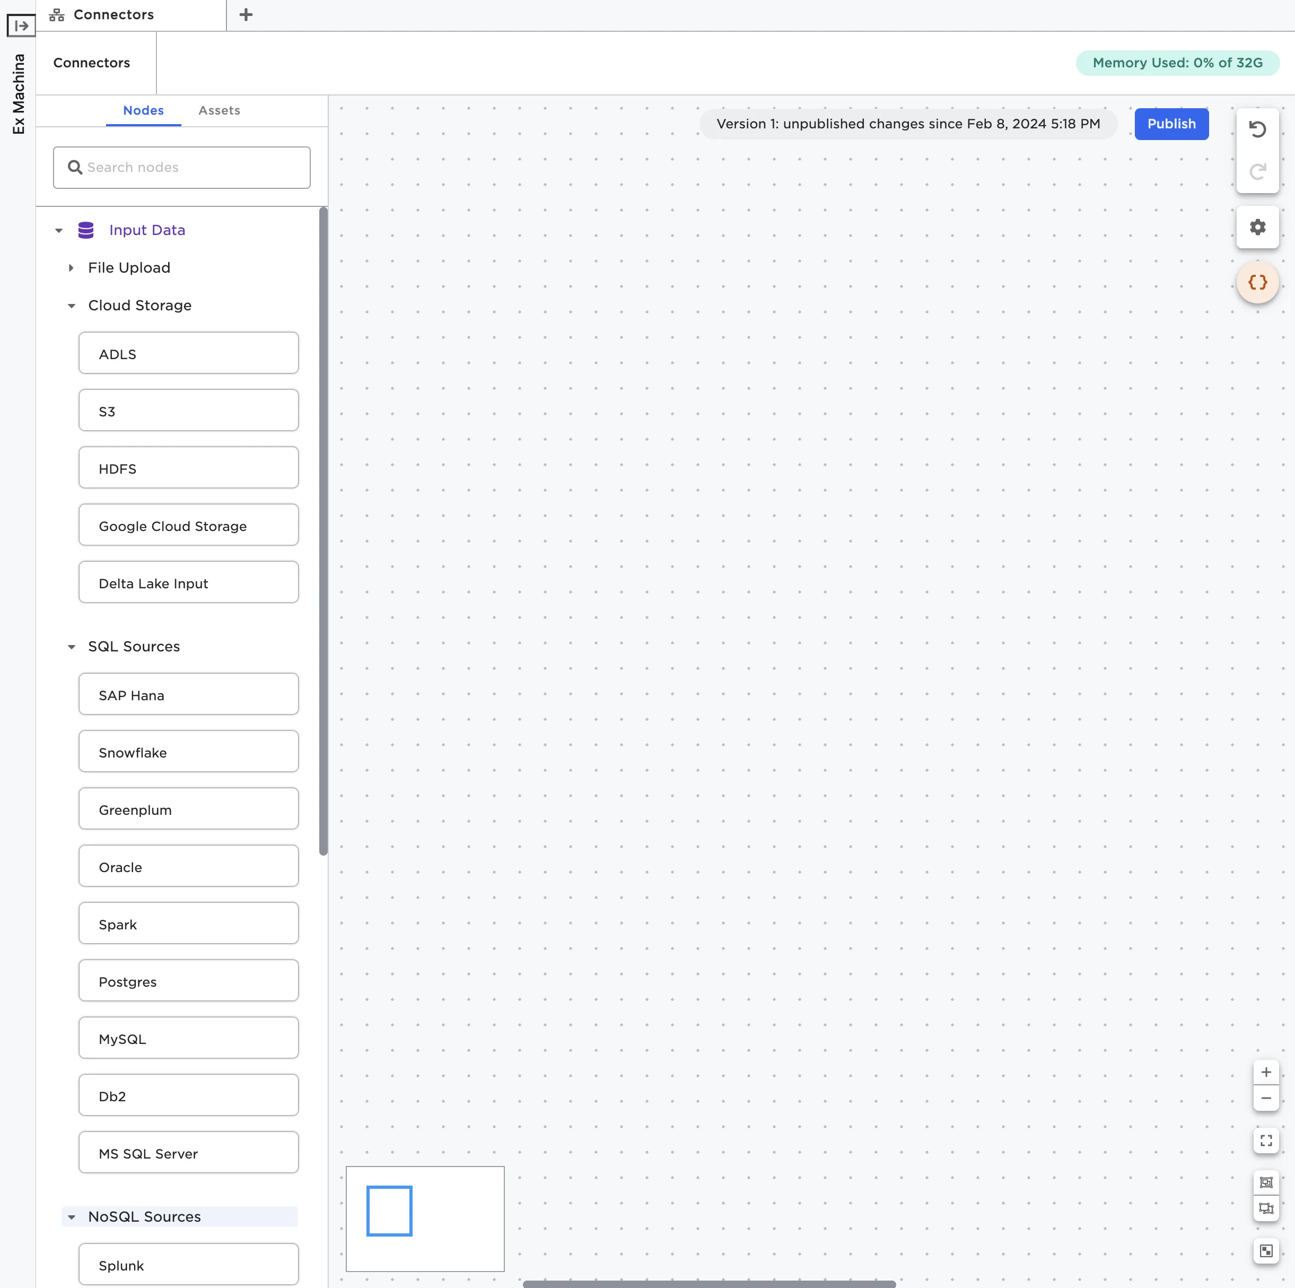Expand the File Upload category

click(x=71, y=268)
